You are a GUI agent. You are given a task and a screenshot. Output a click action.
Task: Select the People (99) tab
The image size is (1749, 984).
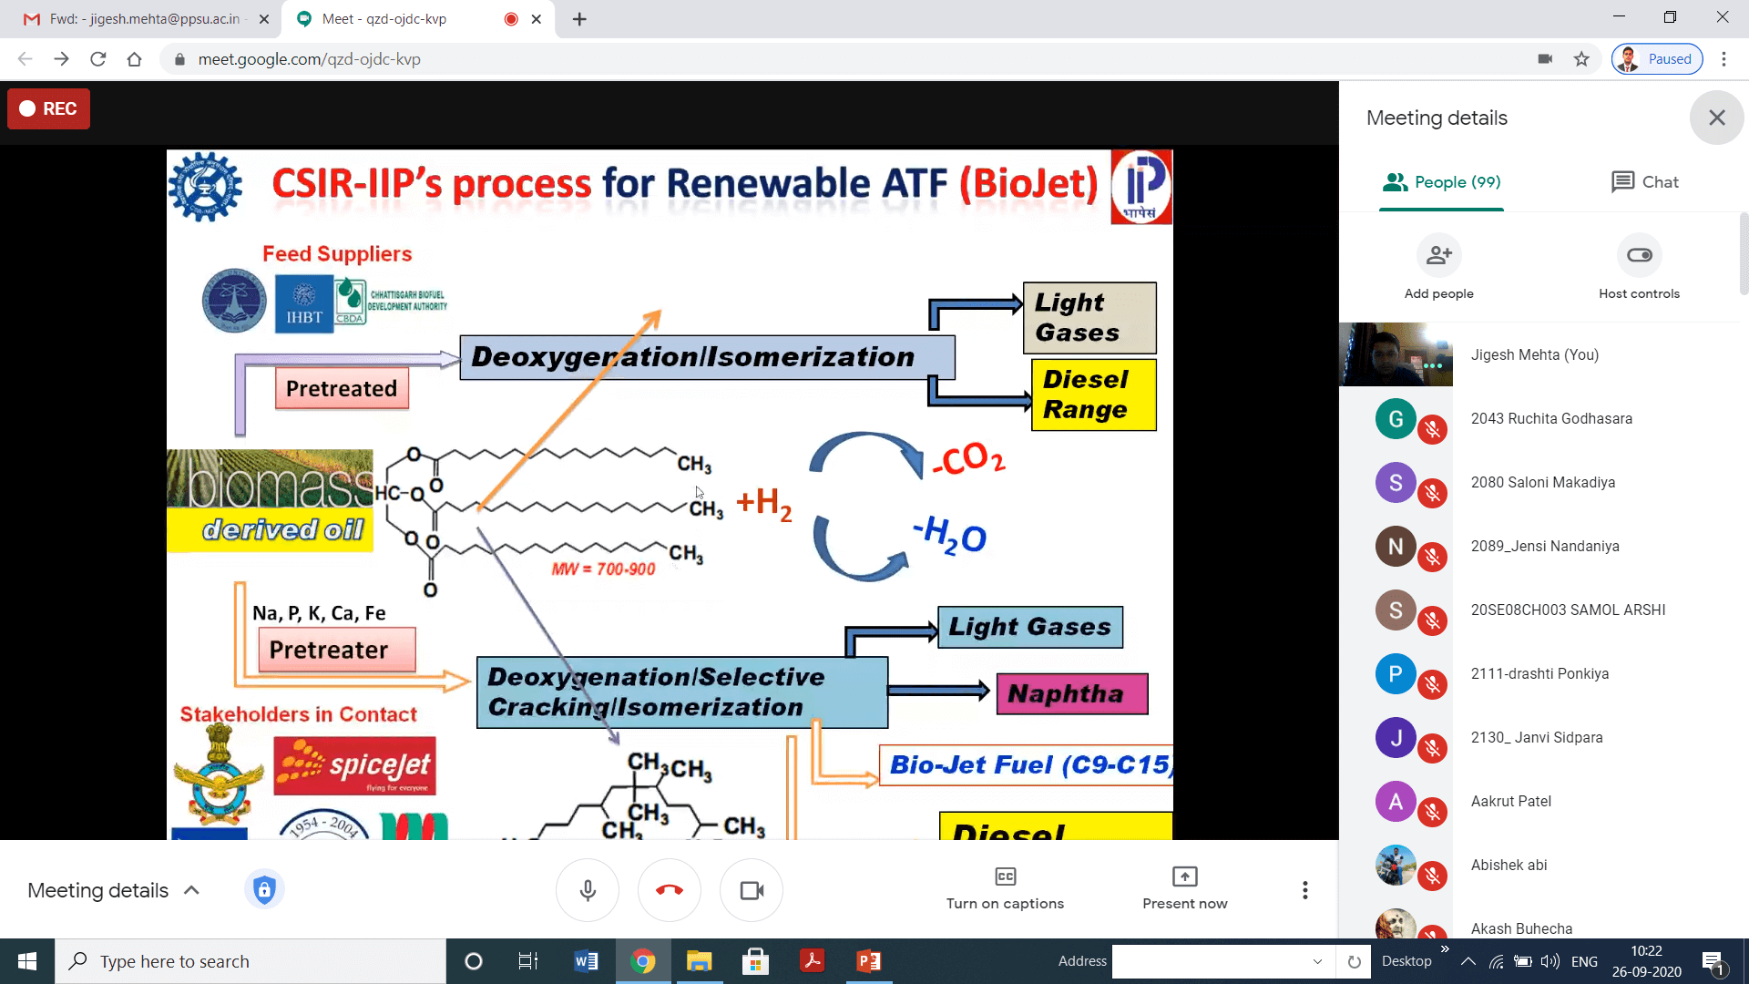coord(1441,182)
